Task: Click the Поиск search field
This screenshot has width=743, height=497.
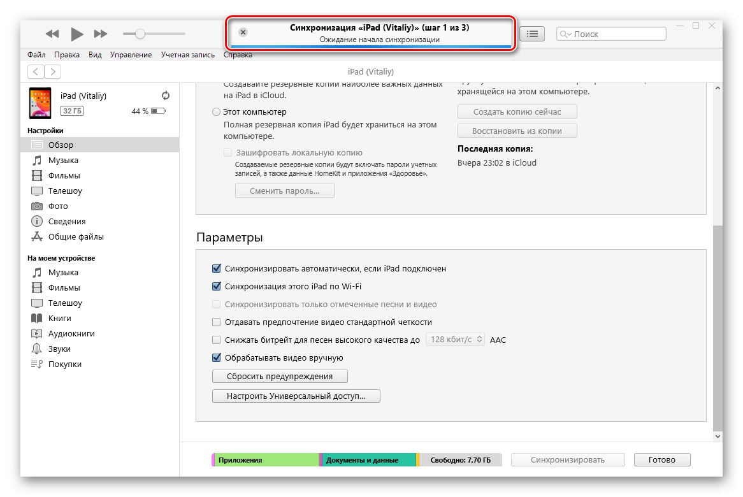Action: pyautogui.click(x=611, y=34)
